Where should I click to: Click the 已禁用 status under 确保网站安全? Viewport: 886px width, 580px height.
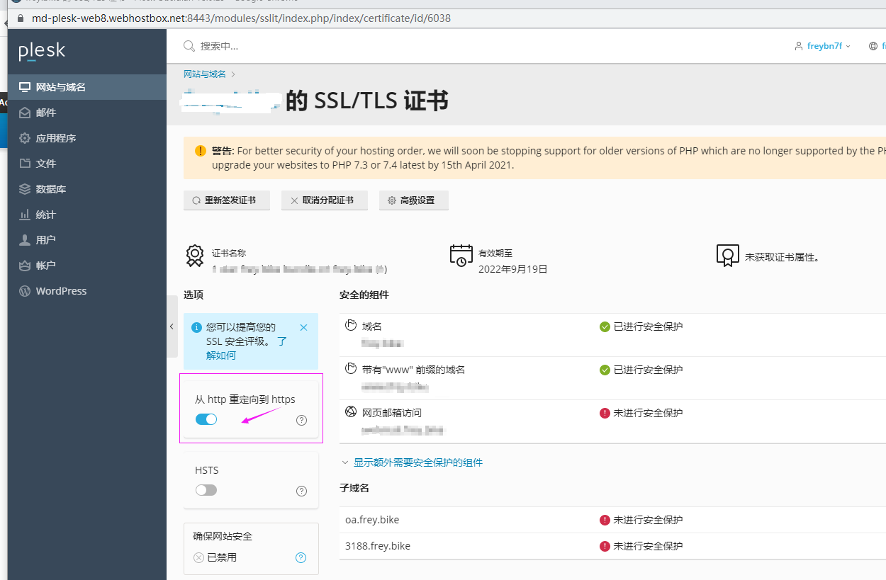[x=215, y=557]
